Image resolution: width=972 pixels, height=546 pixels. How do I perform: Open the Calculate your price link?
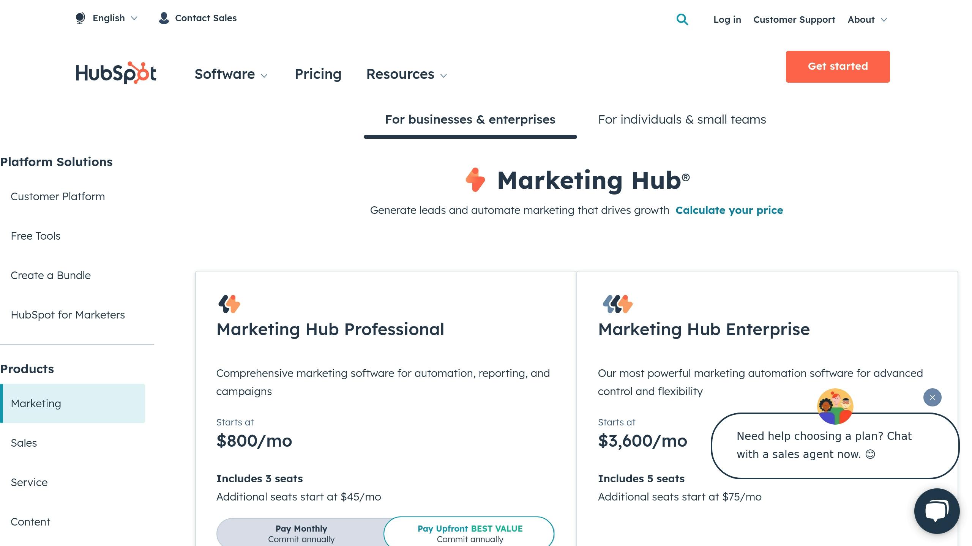tap(729, 210)
